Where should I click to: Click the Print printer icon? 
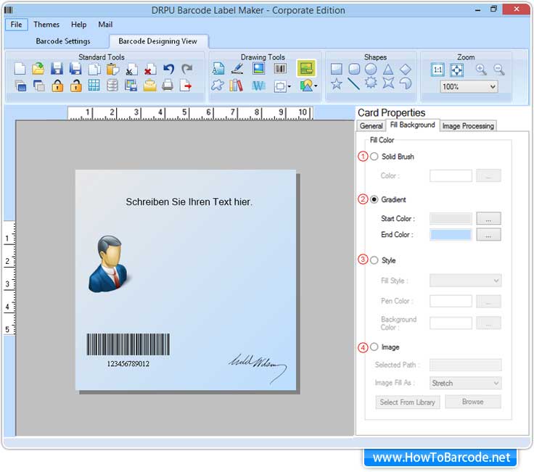click(x=168, y=85)
